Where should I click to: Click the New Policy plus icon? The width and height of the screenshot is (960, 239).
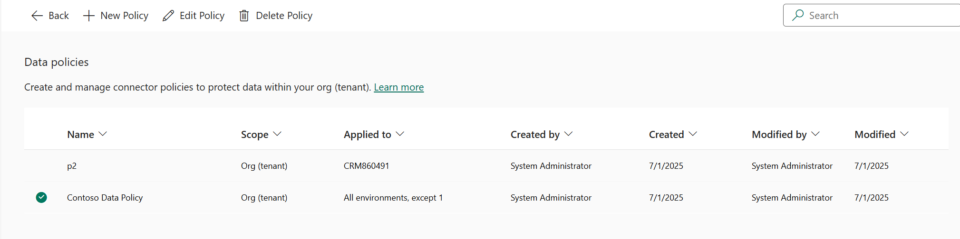89,16
